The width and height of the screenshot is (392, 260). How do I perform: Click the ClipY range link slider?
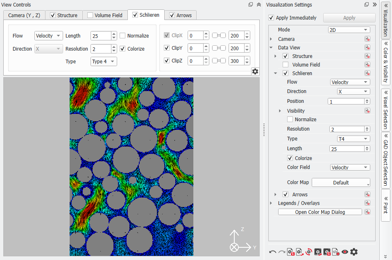pos(219,48)
